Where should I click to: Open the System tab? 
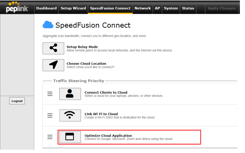[171, 8]
